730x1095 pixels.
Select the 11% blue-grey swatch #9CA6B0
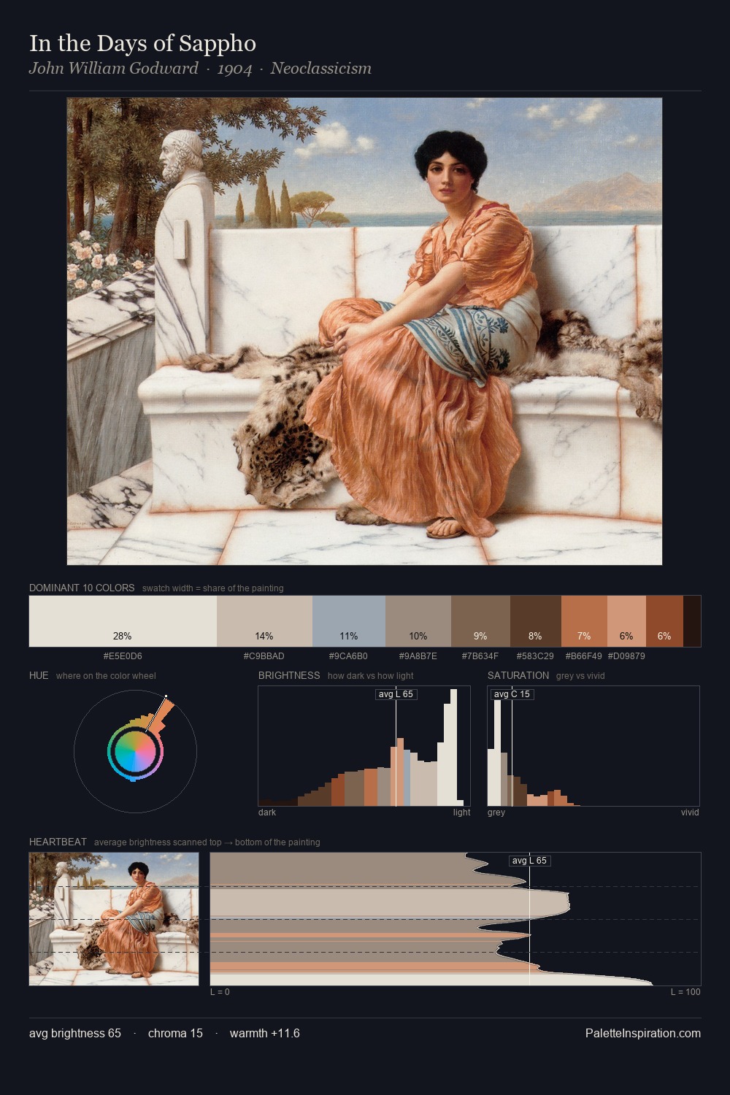(349, 621)
